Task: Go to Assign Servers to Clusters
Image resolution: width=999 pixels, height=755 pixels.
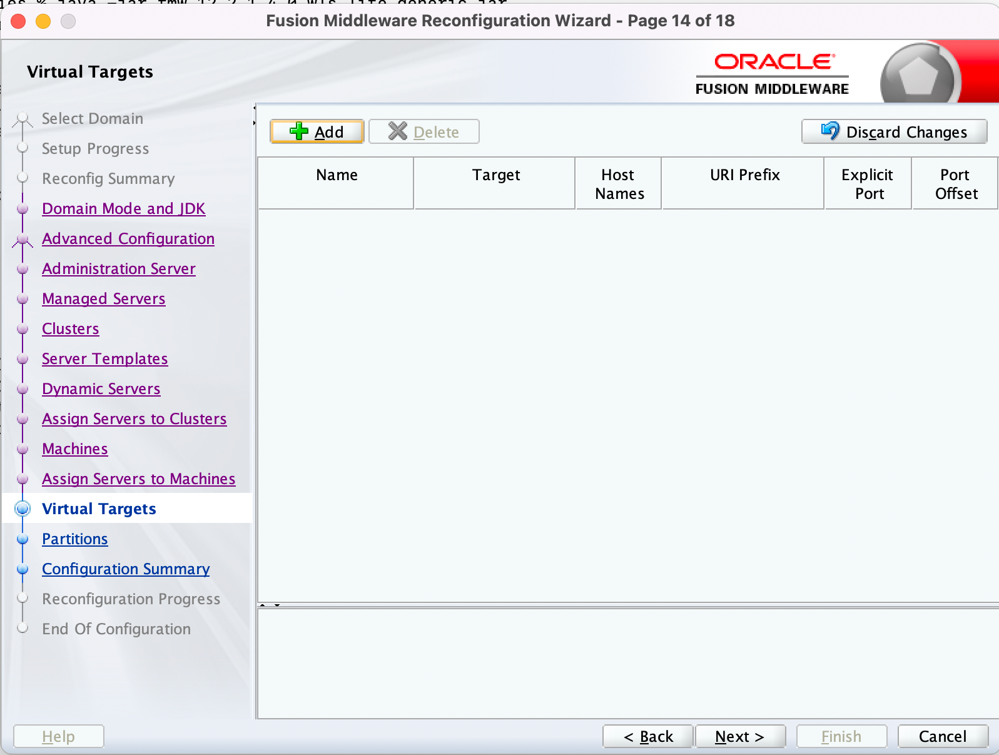Action: (134, 418)
